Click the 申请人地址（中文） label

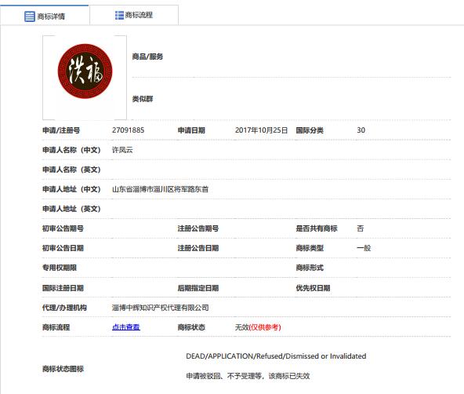coord(71,189)
